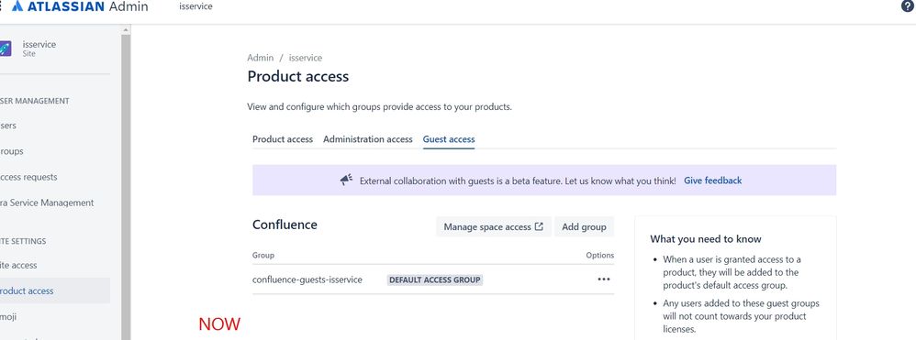Go to Admin in the breadcrumb
916x340 pixels.
coord(260,58)
